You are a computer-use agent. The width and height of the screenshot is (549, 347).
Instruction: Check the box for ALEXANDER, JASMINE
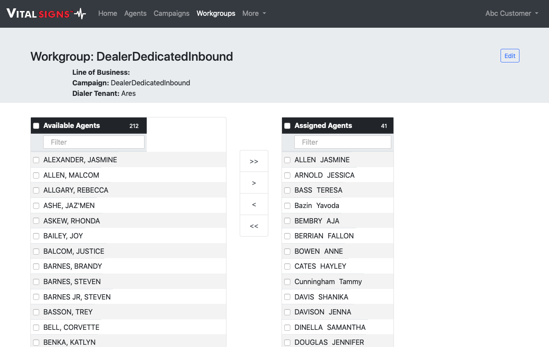[x=36, y=160]
